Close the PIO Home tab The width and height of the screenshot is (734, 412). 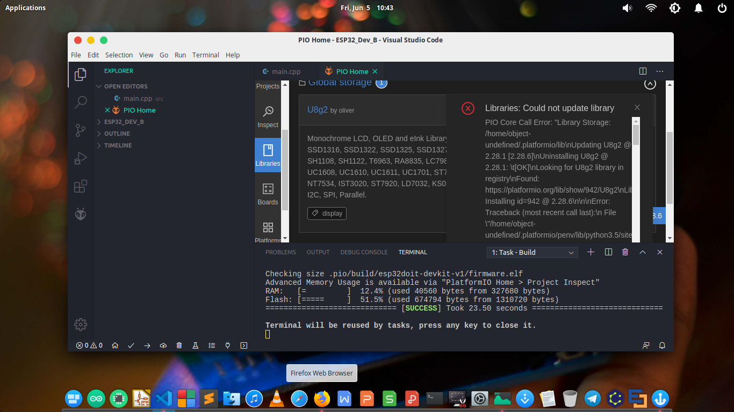click(375, 71)
